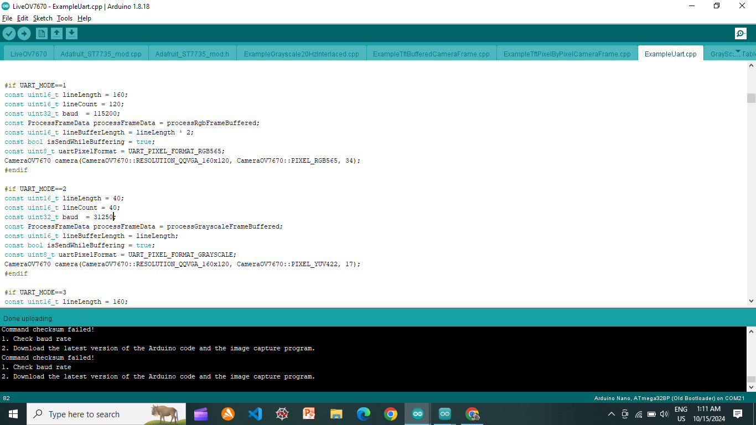The image size is (756, 425).
Task: Switch to ExampleTftBufferedCameraFrame.cpp tab
Action: click(x=431, y=54)
